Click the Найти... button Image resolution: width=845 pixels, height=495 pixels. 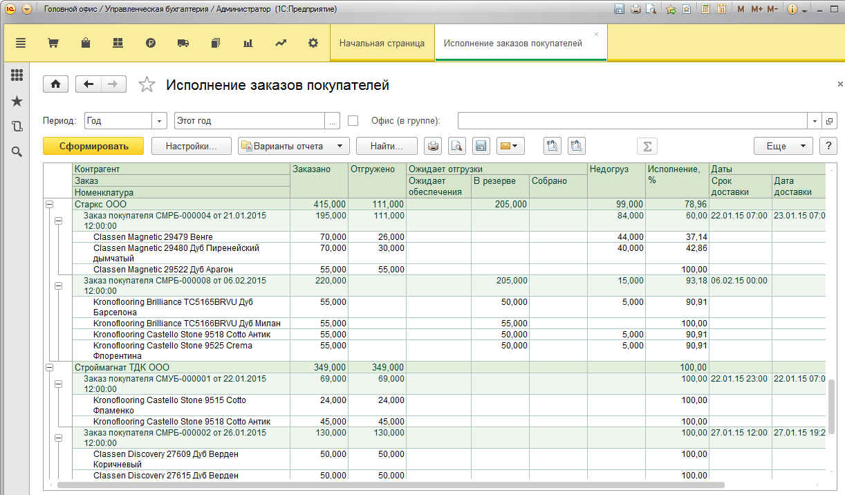[x=387, y=146]
